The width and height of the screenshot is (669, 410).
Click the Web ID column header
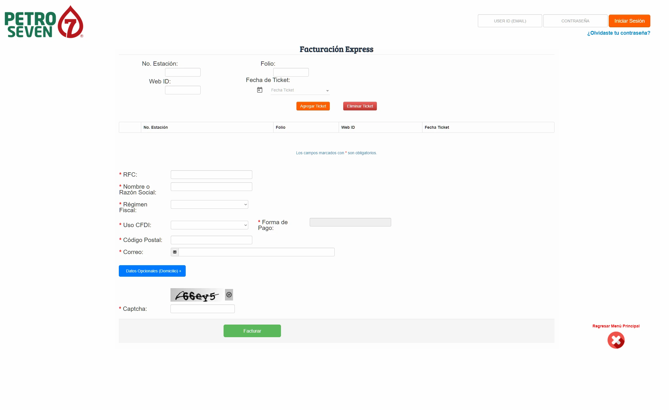pos(380,127)
